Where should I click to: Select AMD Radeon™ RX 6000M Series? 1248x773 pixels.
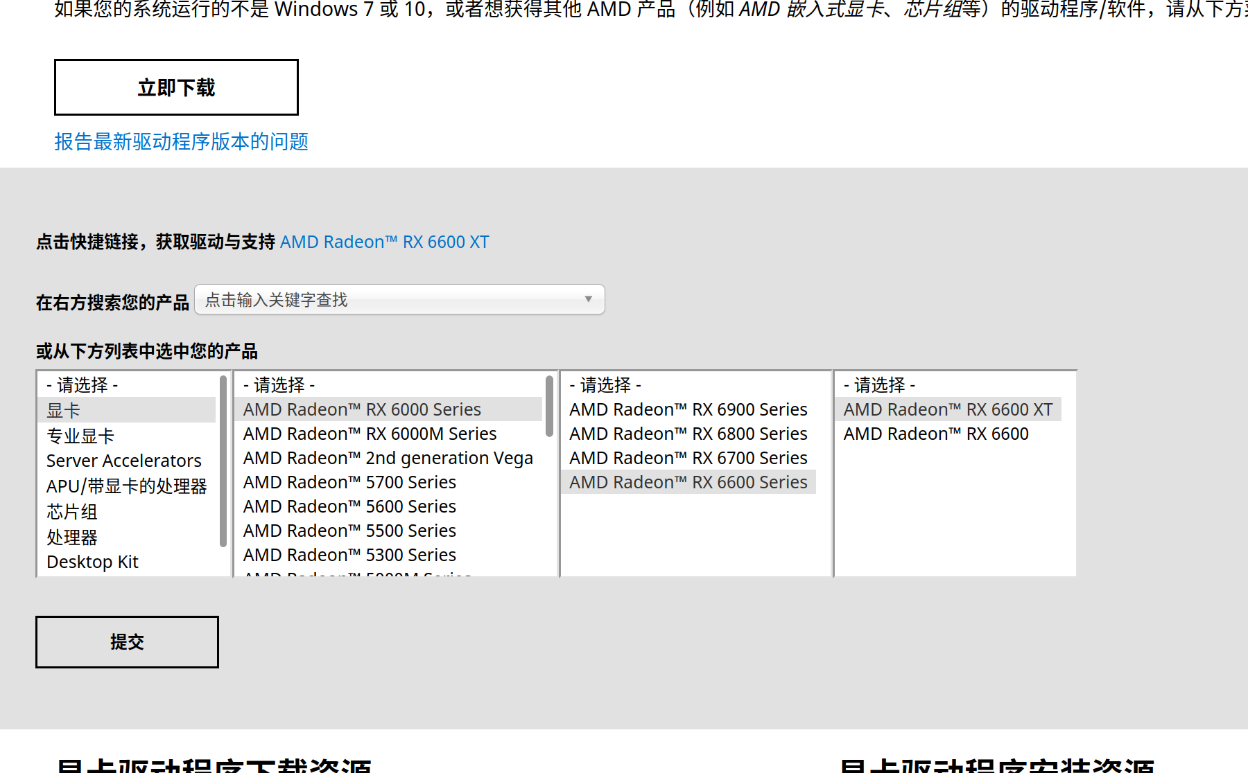tap(370, 434)
